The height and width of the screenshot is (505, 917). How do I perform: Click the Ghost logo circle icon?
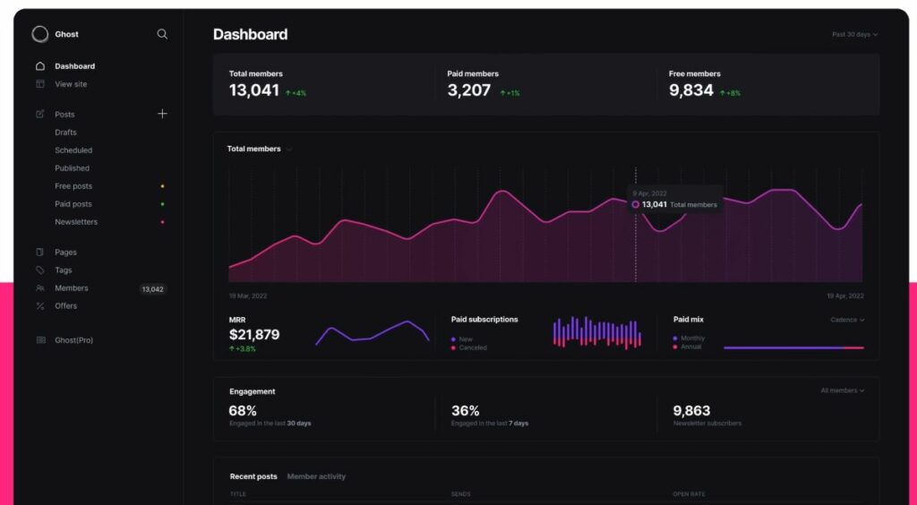click(39, 35)
